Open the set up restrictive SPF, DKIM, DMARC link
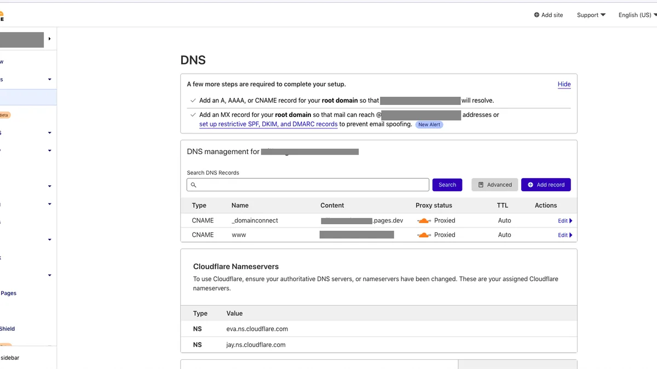Image resolution: width=657 pixels, height=369 pixels. [268, 124]
